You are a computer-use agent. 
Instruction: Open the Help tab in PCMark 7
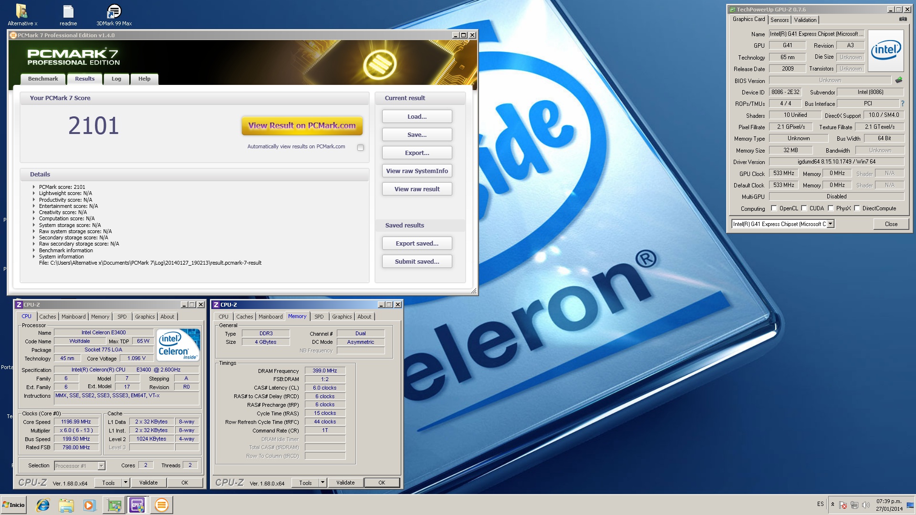pos(144,79)
